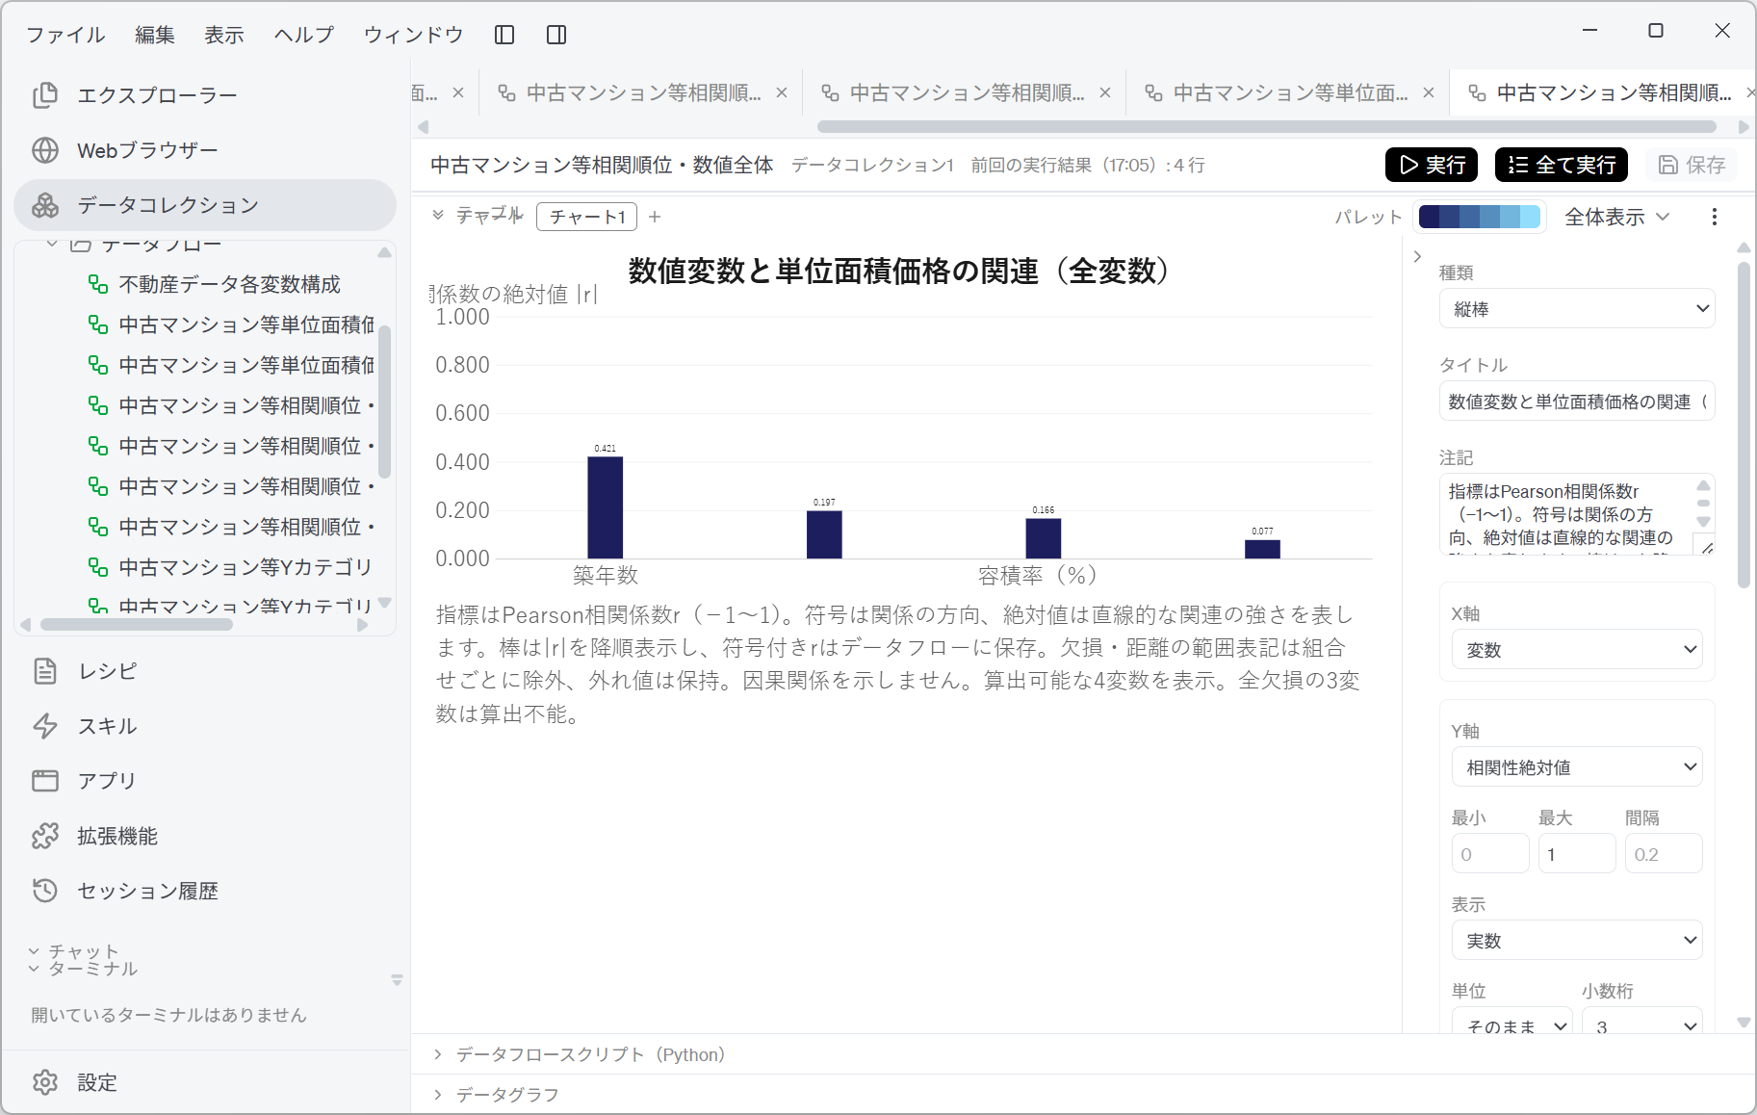This screenshot has height=1115, width=1757.
Task: Click the 保存 save button
Action: coord(1691,165)
